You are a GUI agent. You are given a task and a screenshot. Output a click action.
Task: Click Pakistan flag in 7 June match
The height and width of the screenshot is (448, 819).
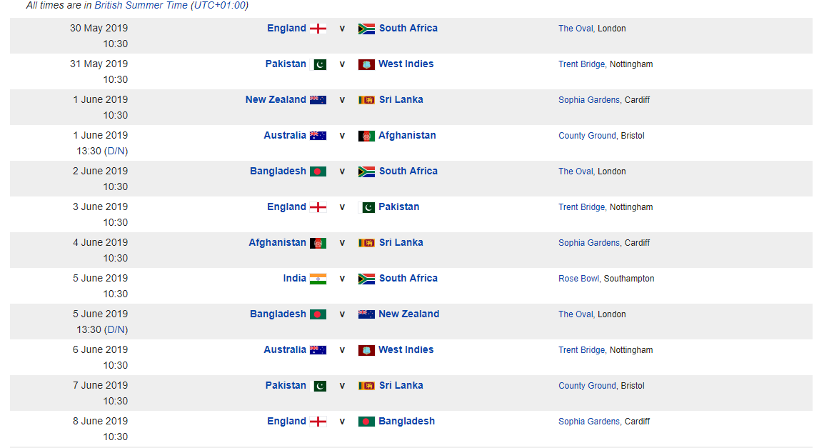coord(320,386)
